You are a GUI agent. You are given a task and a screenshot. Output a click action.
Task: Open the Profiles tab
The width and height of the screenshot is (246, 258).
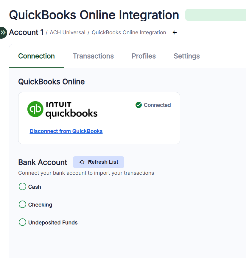144,56
